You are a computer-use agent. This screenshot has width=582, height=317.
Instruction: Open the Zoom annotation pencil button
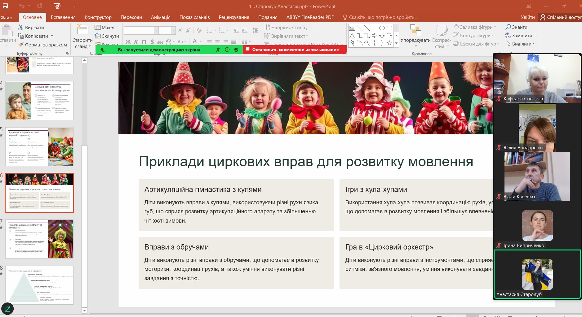[7, 309]
